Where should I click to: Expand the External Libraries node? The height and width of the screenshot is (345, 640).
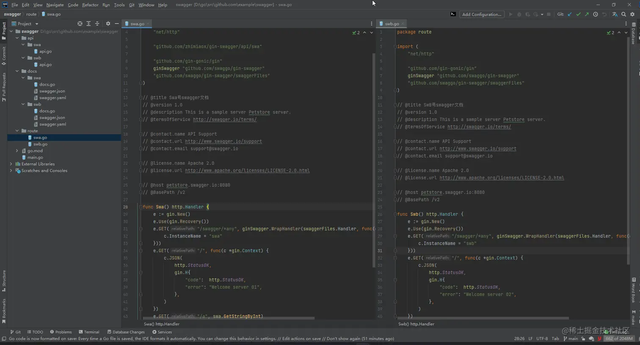pos(11,164)
